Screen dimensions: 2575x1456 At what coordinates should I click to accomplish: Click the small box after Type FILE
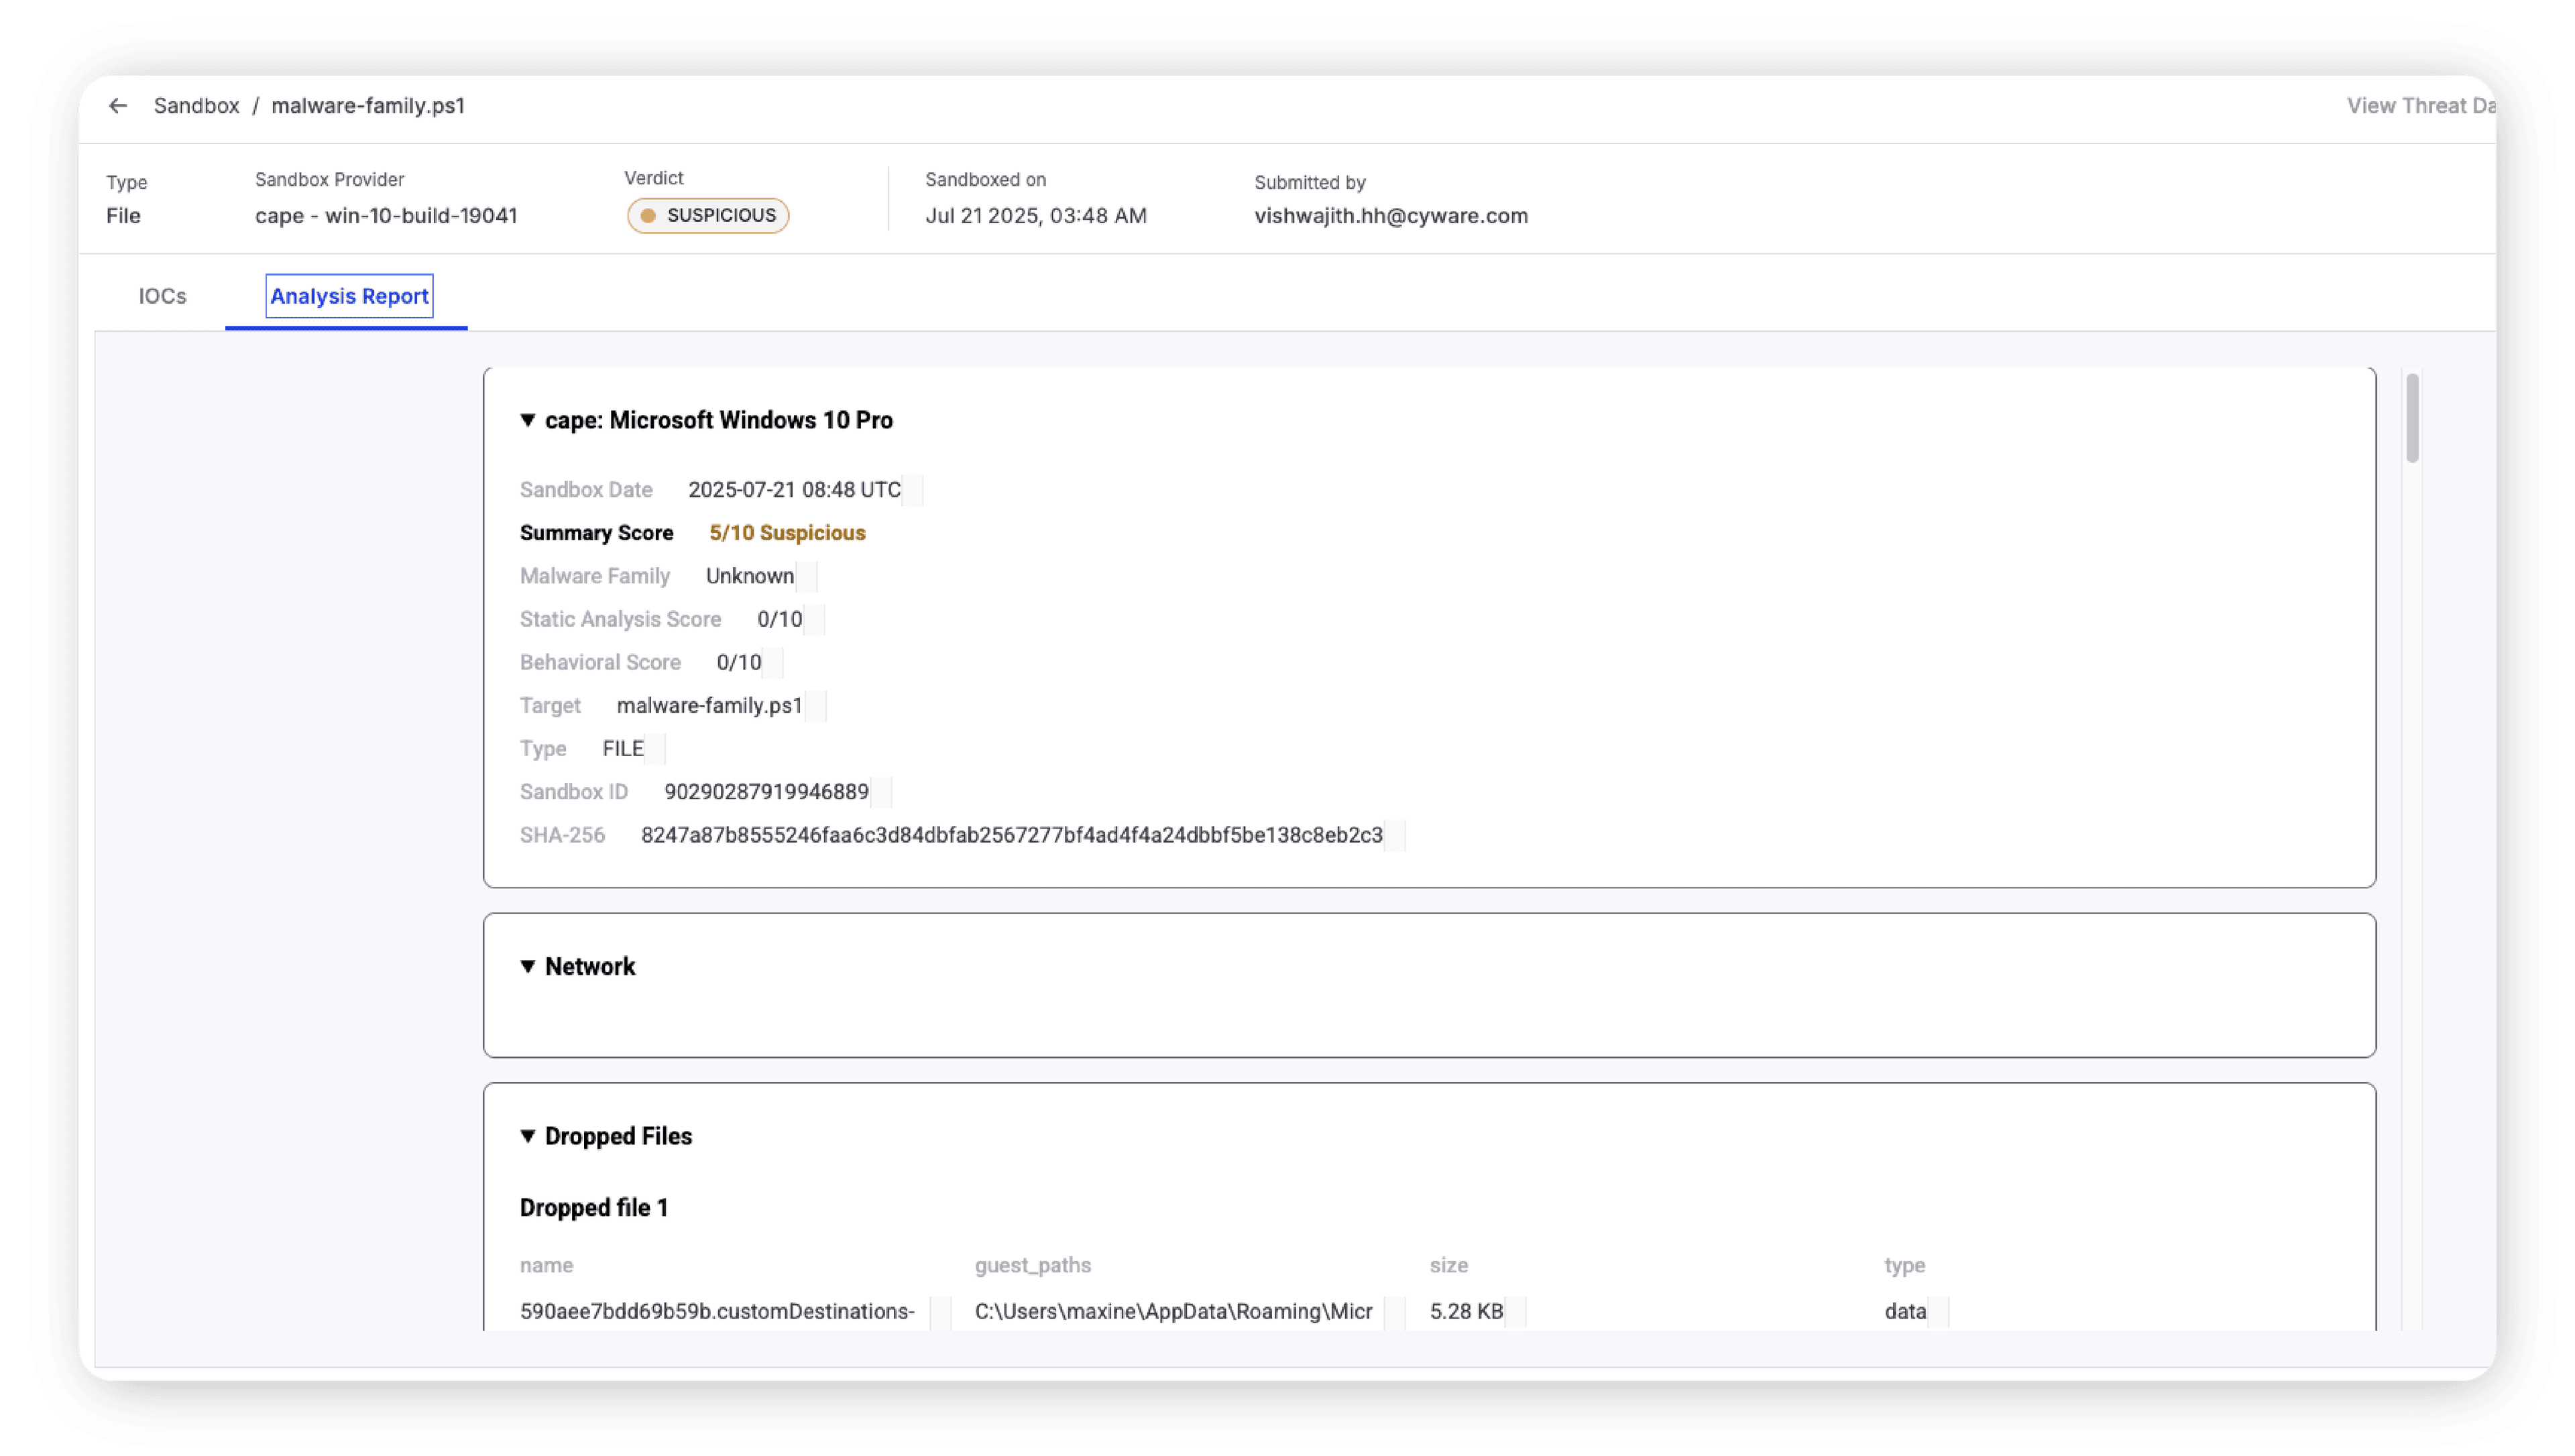coord(655,749)
